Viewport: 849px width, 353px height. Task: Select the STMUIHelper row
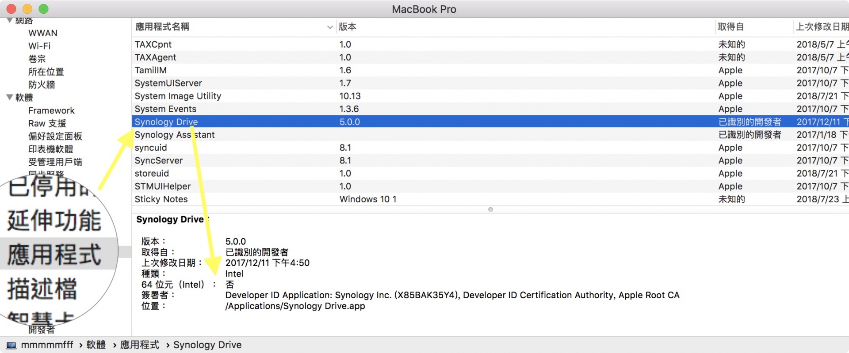[490, 186]
